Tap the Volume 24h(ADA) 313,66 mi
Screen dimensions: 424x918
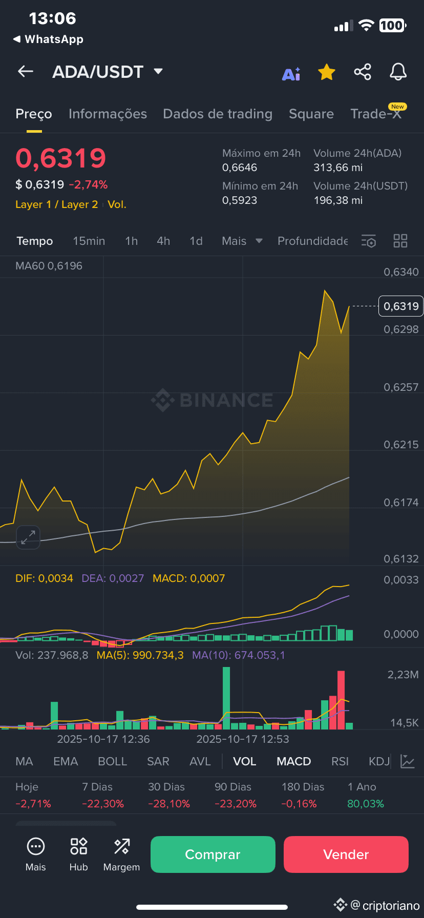338,168
